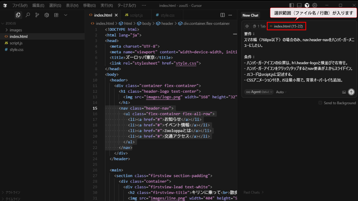Viewport: 358px width, 201px height.
Task: Open the Auto model dropdown
Action: click(x=281, y=92)
